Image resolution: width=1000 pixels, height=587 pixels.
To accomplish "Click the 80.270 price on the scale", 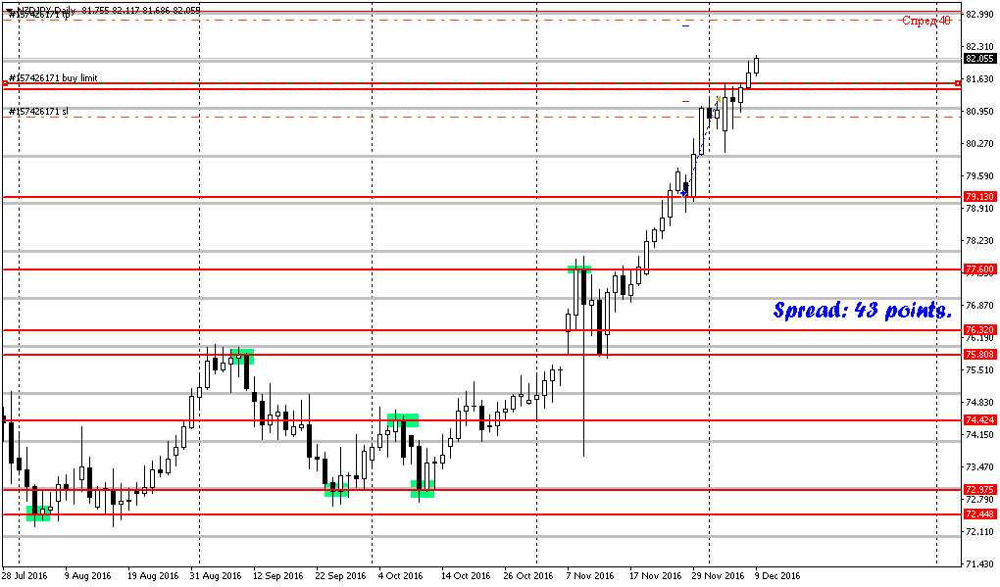I will coord(980,143).
